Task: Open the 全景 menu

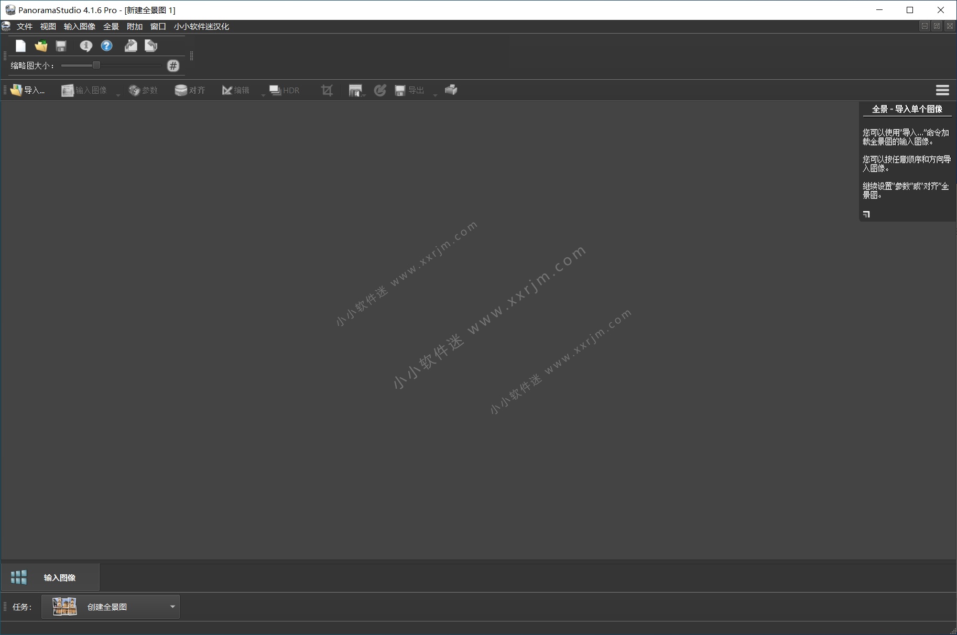Action: click(x=110, y=26)
